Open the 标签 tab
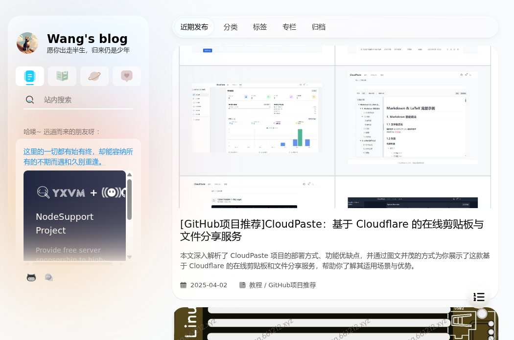Screen dimensions: 514x340 pyautogui.click(x=260, y=27)
